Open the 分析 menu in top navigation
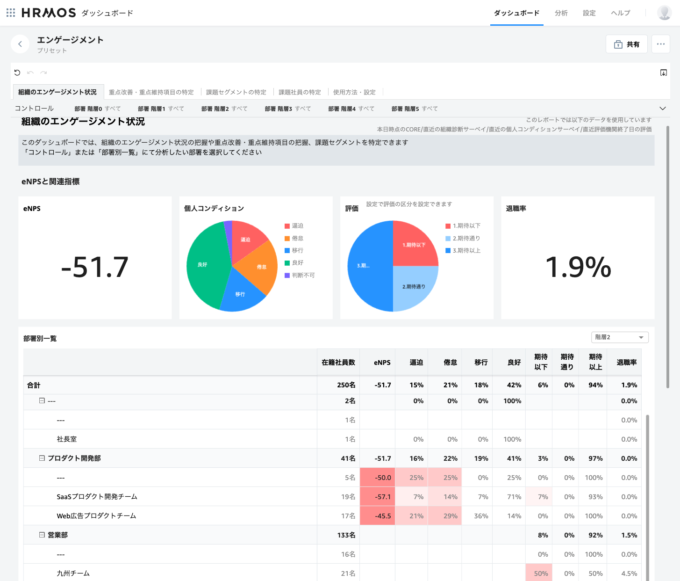680x581 pixels. coord(561,13)
